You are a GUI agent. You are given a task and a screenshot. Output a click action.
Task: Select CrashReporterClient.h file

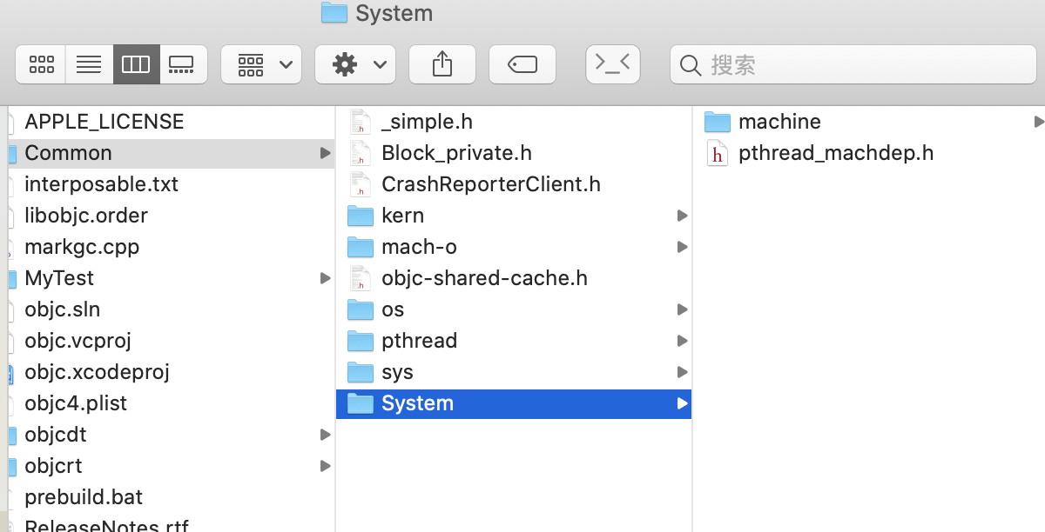point(490,184)
